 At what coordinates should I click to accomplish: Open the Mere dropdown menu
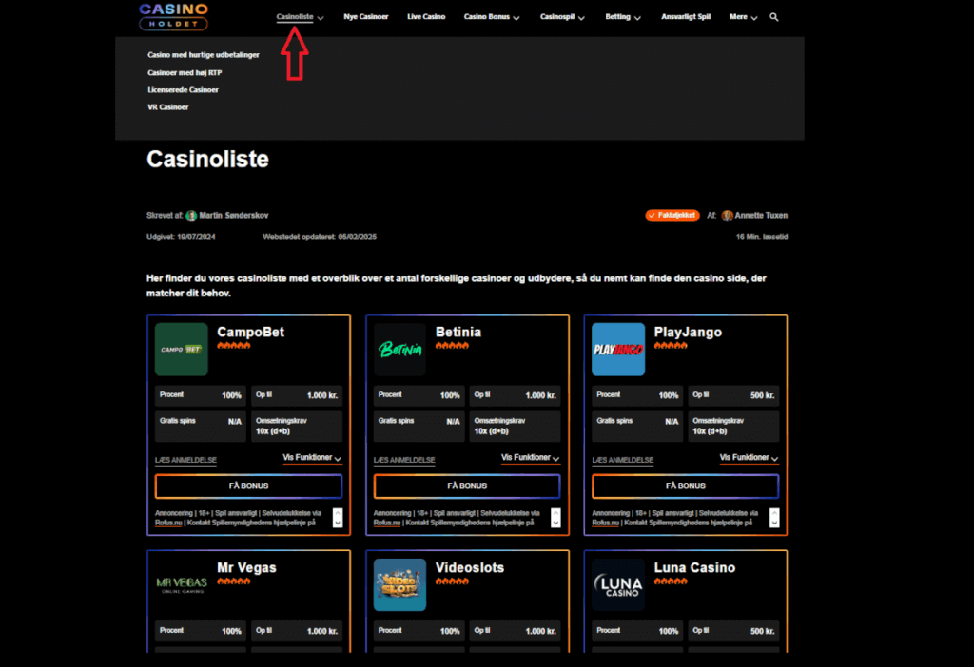point(743,17)
